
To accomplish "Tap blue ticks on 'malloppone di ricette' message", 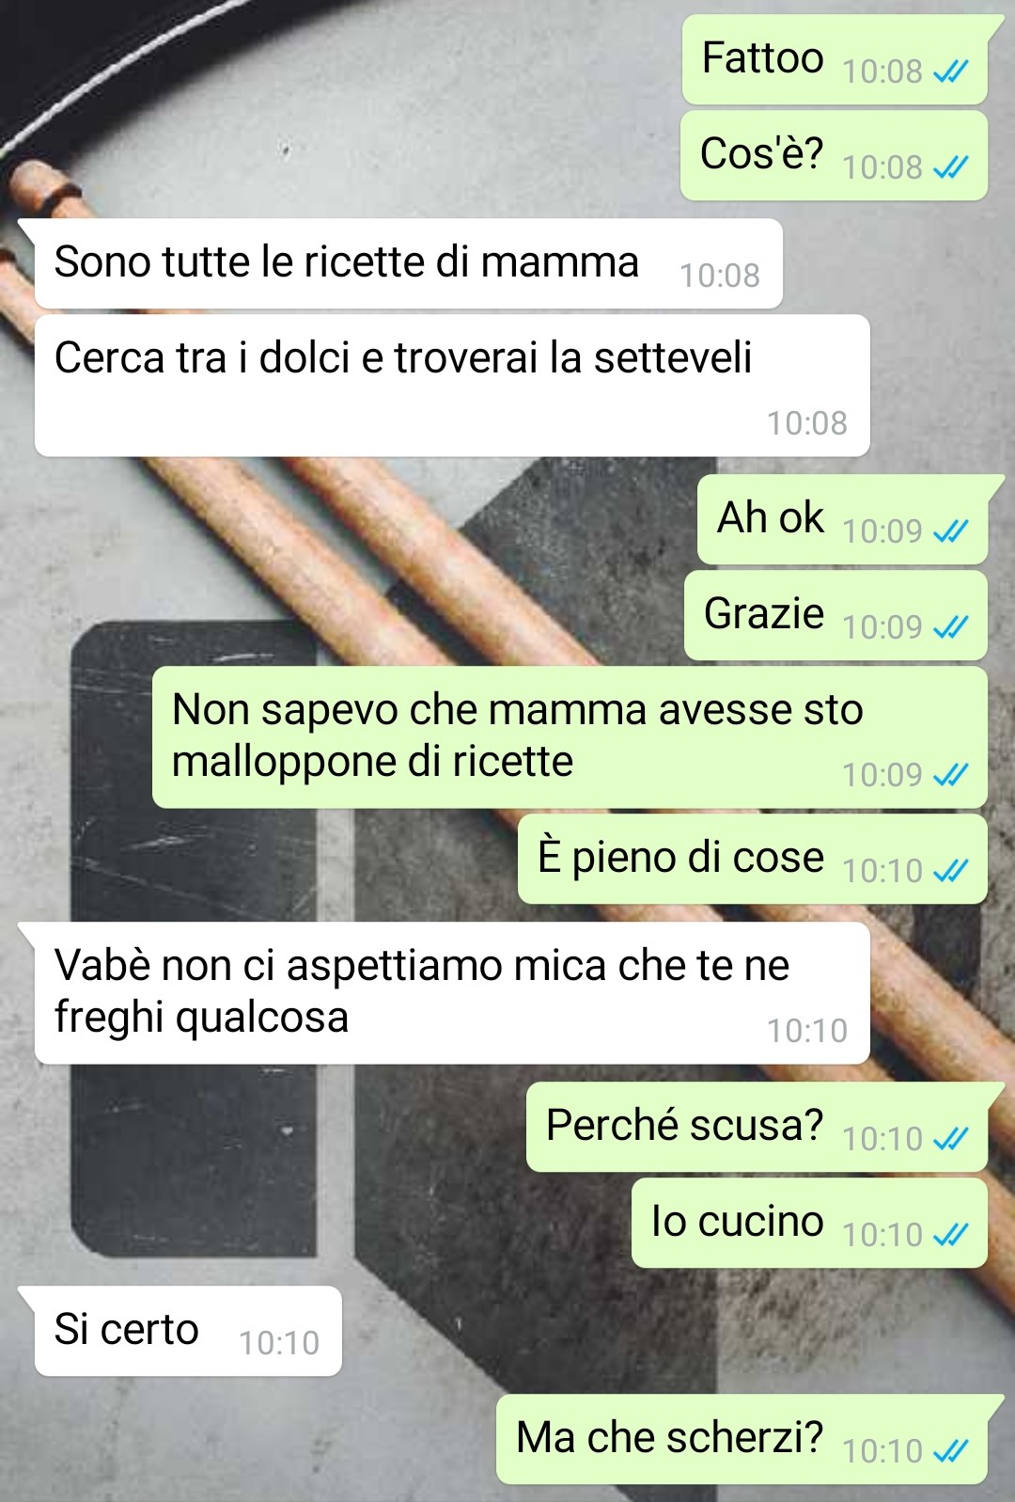I will [x=951, y=775].
